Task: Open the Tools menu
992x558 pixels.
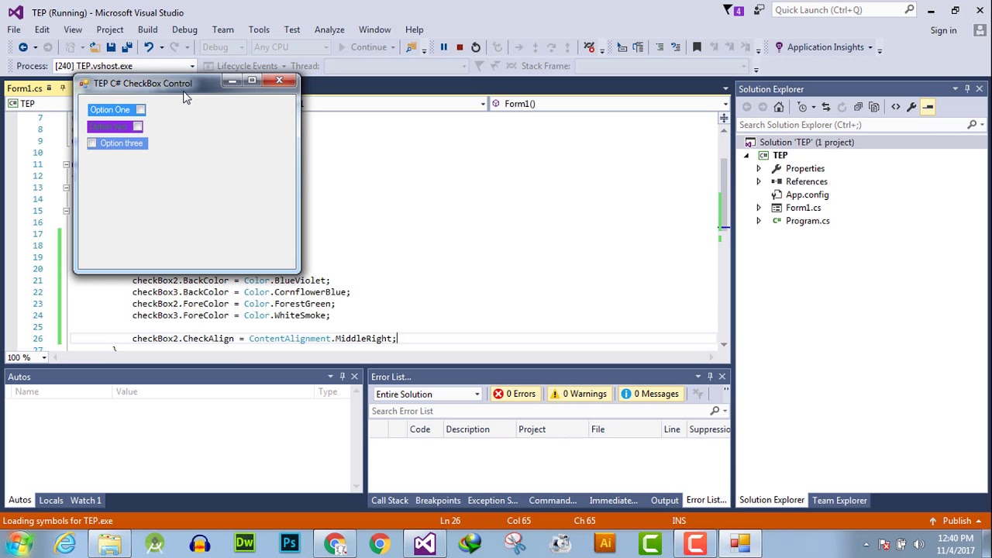Action: [x=259, y=29]
